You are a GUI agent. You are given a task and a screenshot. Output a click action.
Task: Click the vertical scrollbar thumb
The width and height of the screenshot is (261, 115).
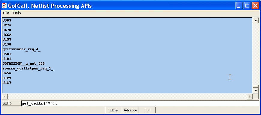point(256,87)
